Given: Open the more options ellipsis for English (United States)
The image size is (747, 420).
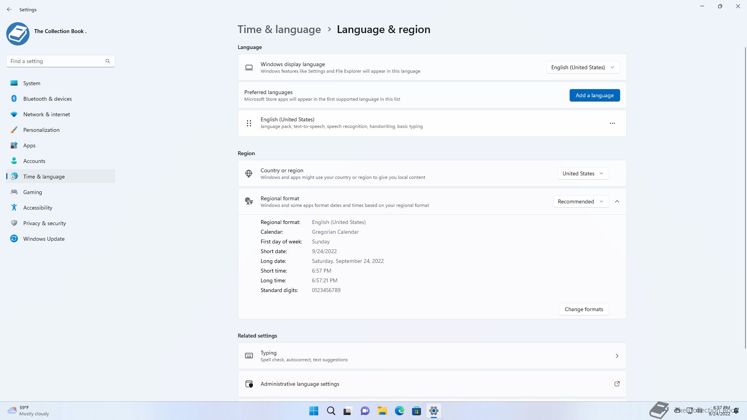Looking at the screenshot, I should tap(612, 123).
